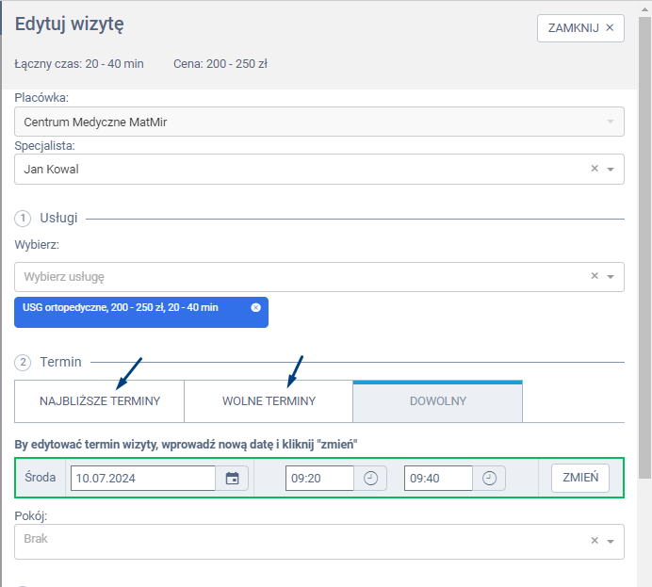This screenshot has height=587, width=652.
Task: Click the end time field 09:40
Action: coord(438,479)
